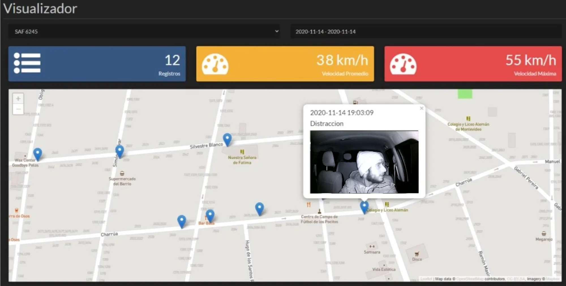The image size is (566, 286).
Task: Select the marker beside Silvestre Blanco label
Action: [227, 140]
